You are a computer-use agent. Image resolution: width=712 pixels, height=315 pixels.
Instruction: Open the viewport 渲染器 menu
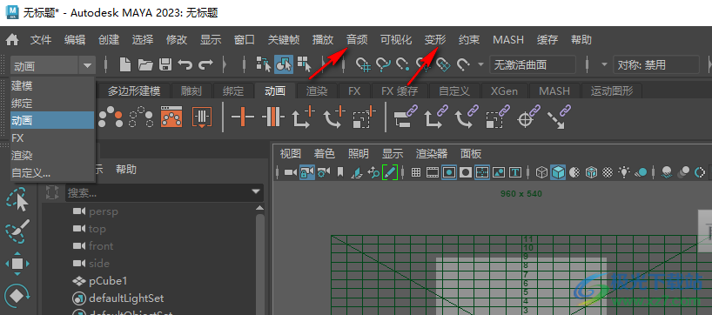pos(432,154)
